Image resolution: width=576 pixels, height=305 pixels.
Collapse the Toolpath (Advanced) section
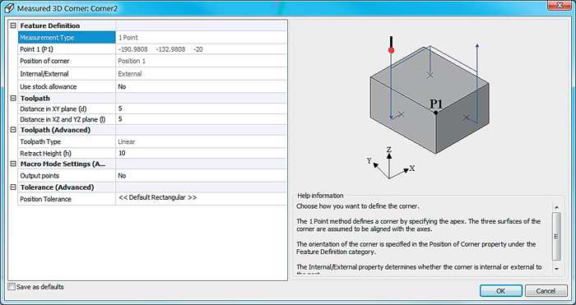coord(13,130)
